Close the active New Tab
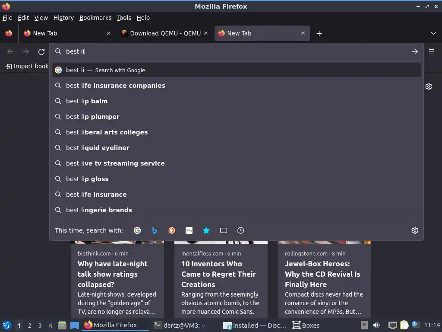Image resolution: width=442 pixels, height=332 pixels. (x=303, y=33)
